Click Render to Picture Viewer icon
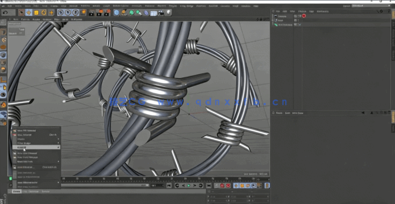The image size is (395, 204). (100, 12)
